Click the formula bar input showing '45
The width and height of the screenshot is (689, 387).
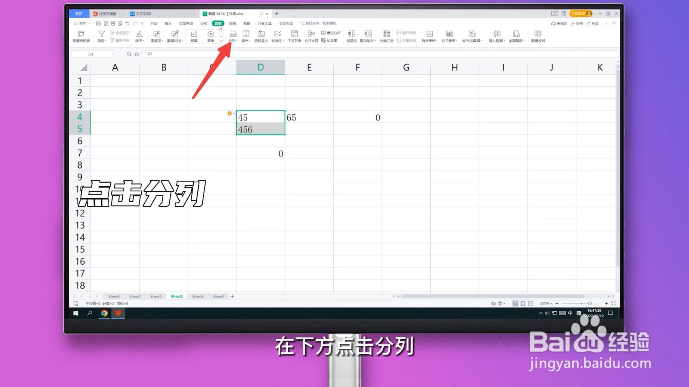(381, 54)
